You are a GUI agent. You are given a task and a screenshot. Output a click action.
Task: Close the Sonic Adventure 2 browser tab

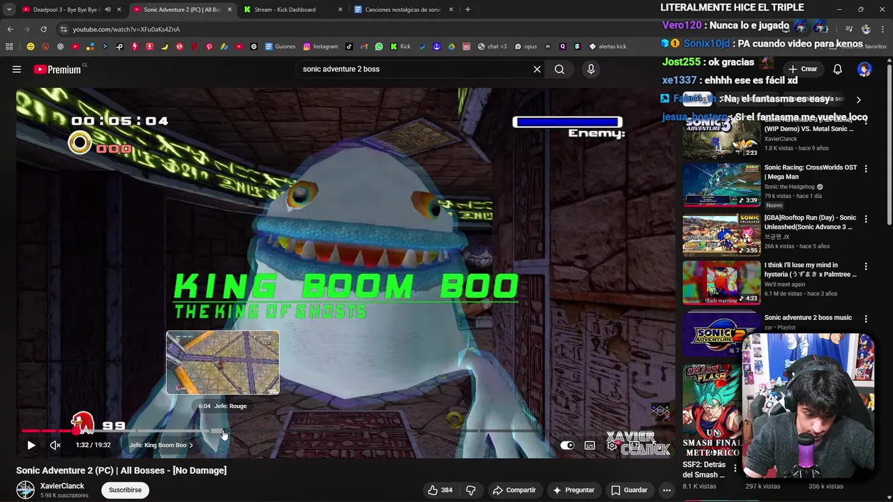[230, 10]
